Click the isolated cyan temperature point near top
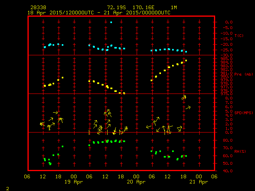The image size is (255, 191). pos(111,22)
